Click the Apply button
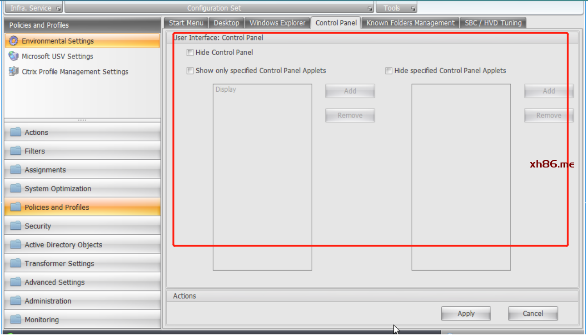Screen dimensions: 588x335 (466, 314)
